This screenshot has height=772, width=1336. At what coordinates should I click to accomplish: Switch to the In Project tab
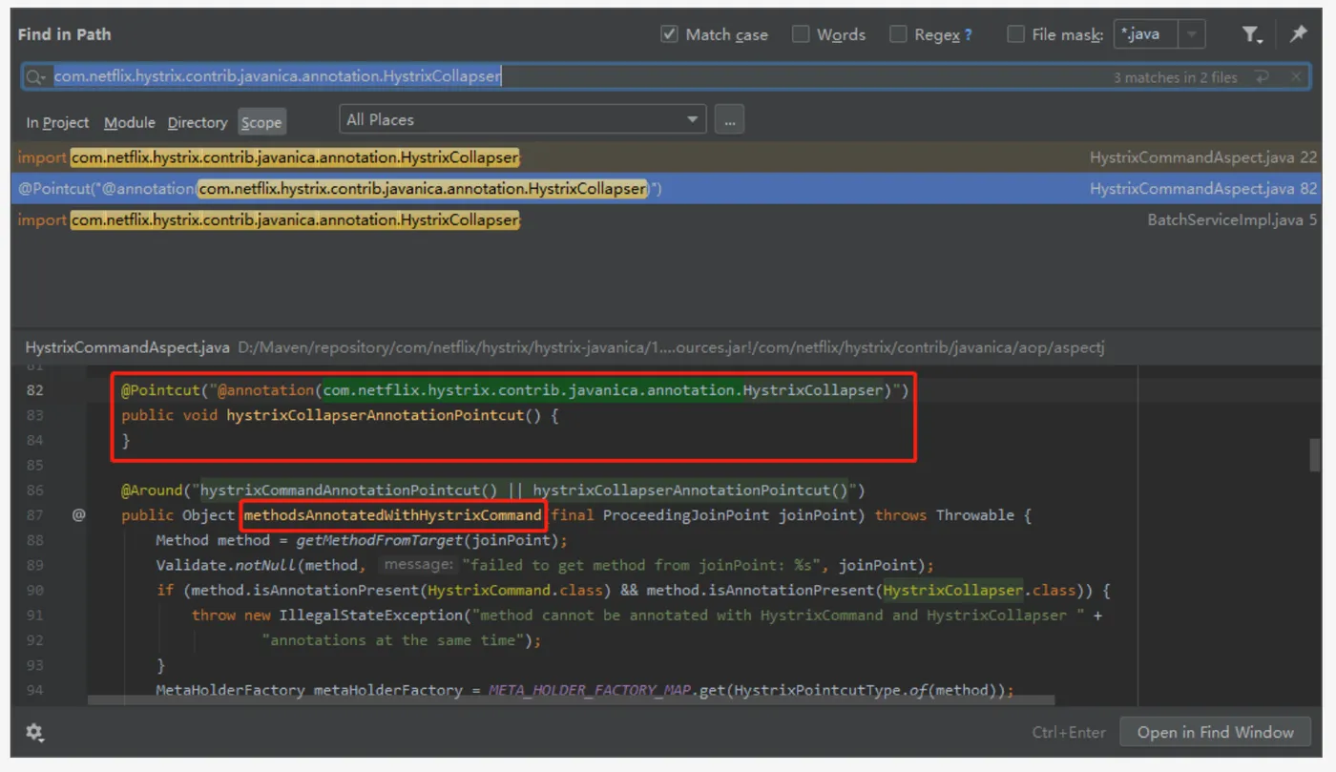point(57,122)
